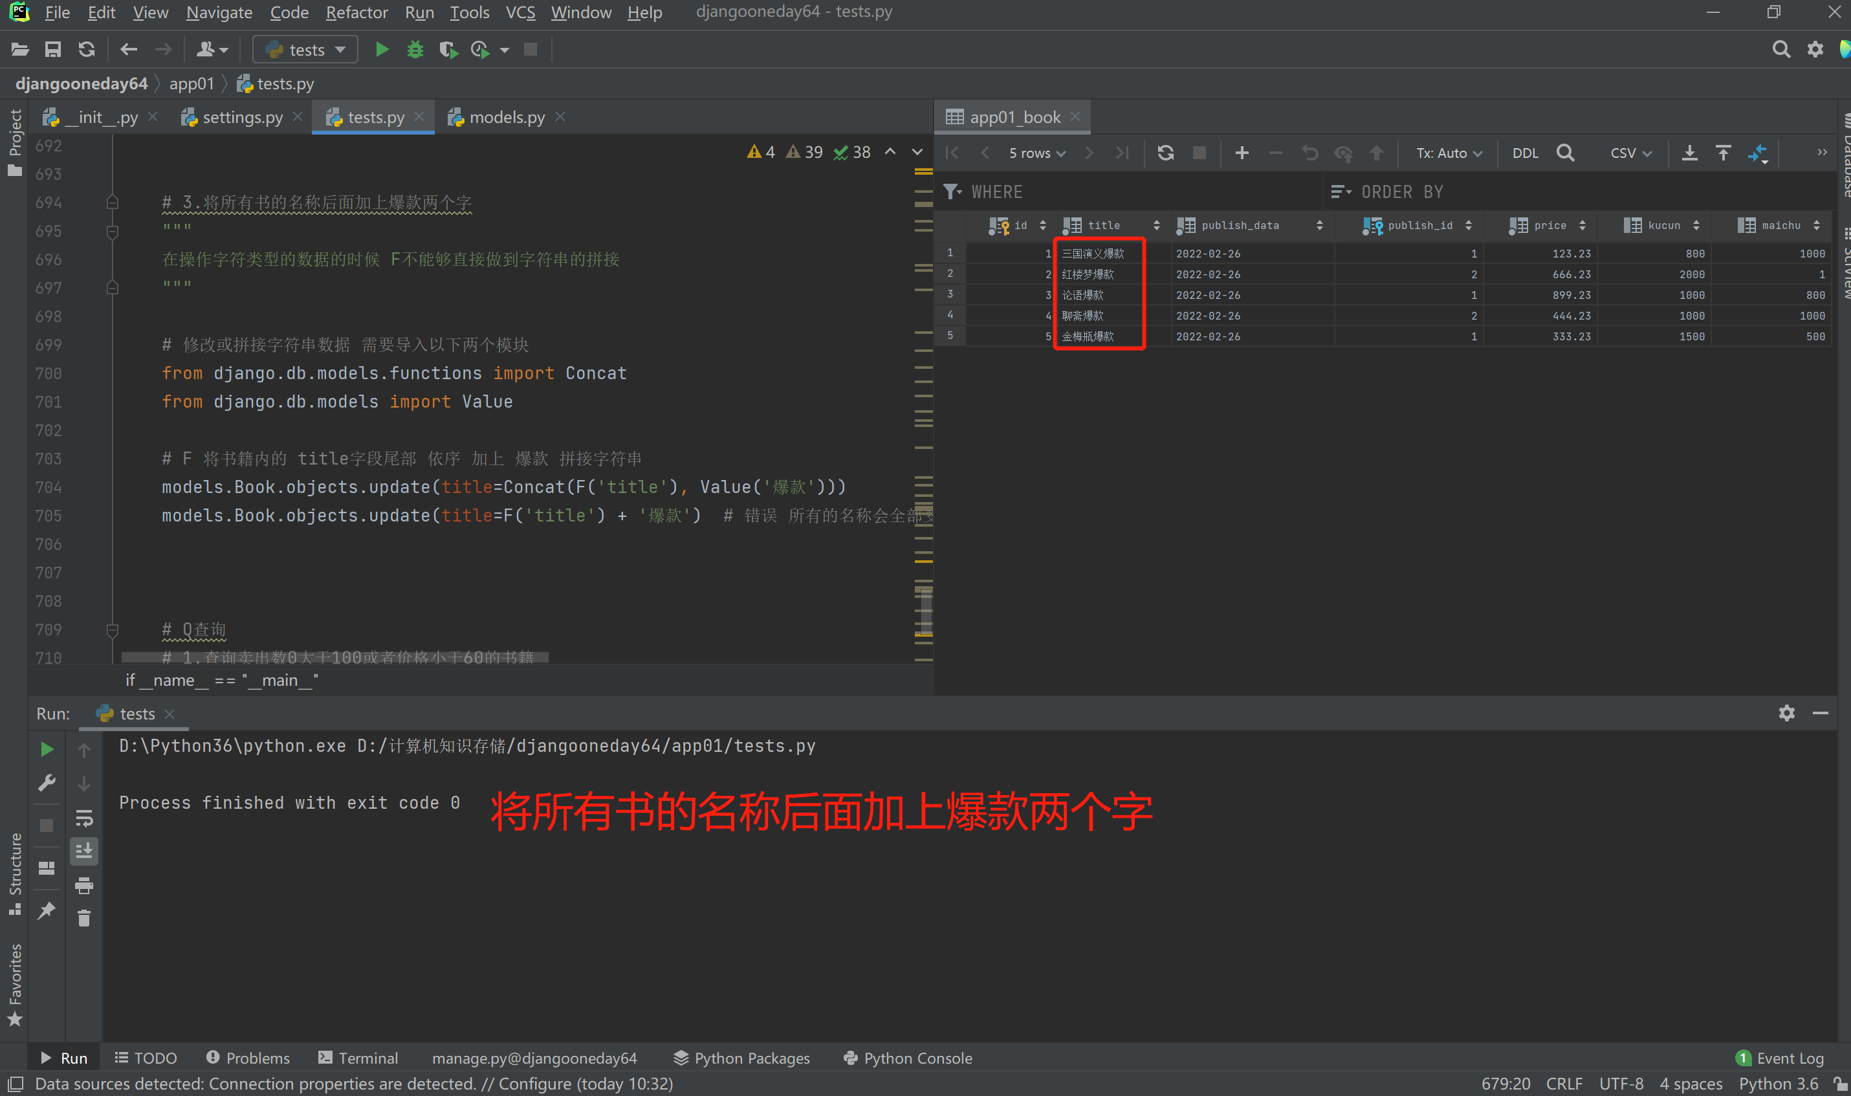Open the Python Console tool window

click(908, 1058)
